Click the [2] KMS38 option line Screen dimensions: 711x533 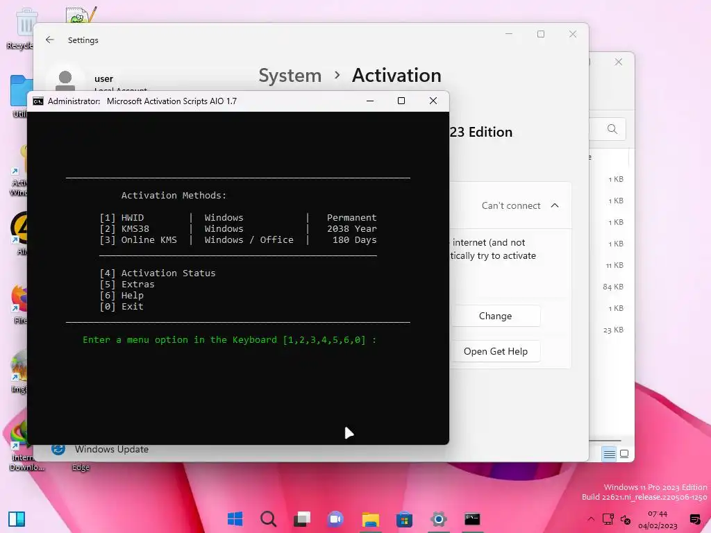click(x=238, y=229)
